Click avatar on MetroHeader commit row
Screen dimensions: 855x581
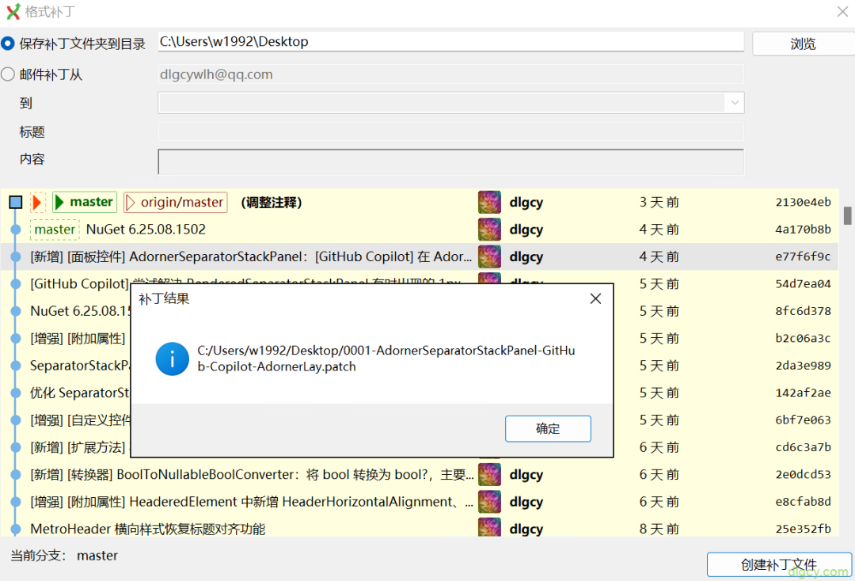pos(489,527)
